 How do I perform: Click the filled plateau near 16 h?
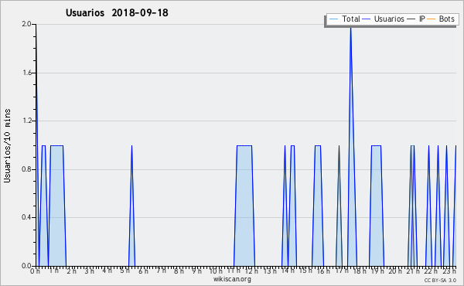(318, 206)
